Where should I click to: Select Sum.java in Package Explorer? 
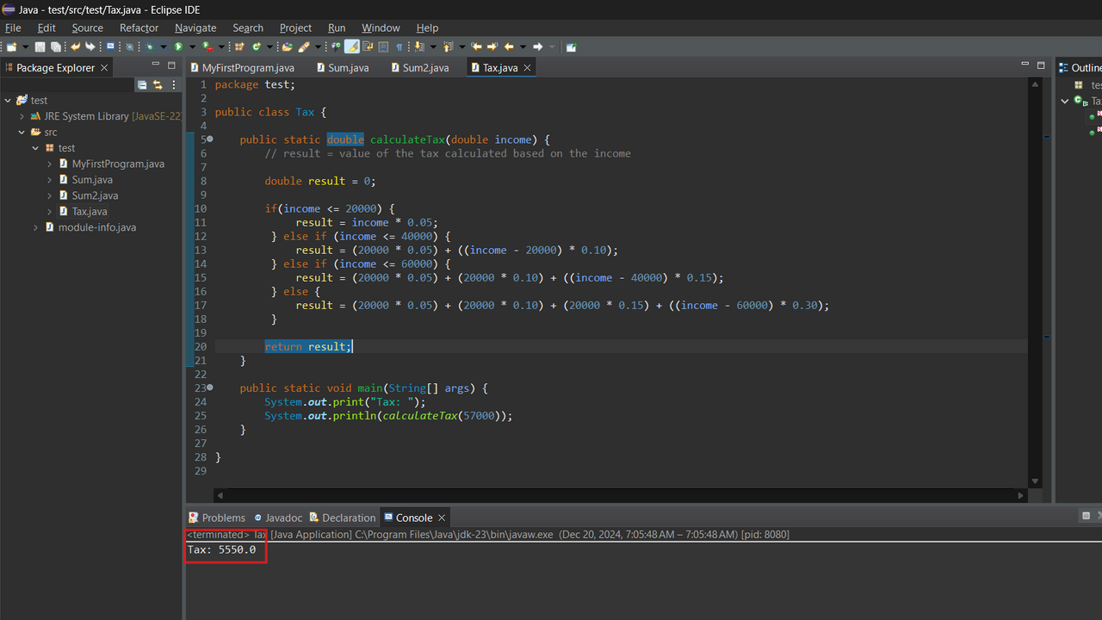click(92, 180)
